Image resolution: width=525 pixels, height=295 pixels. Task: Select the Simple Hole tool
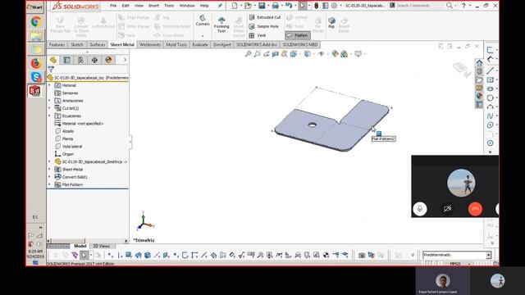(x=264, y=26)
